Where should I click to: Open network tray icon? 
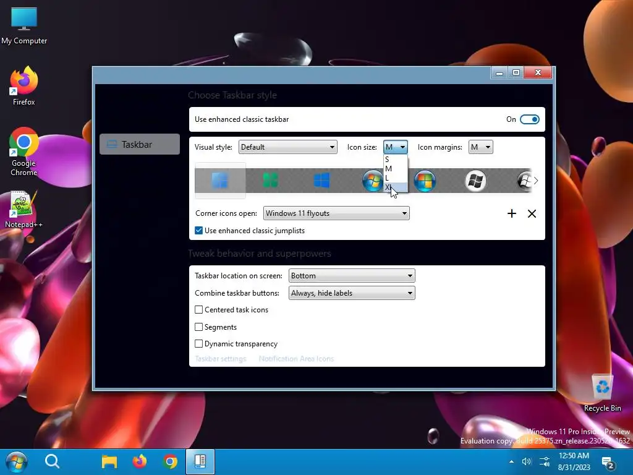point(545,461)
